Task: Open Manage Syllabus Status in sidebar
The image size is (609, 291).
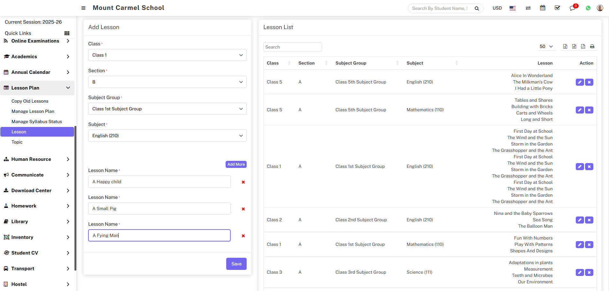Action: (x=37, y=122)
